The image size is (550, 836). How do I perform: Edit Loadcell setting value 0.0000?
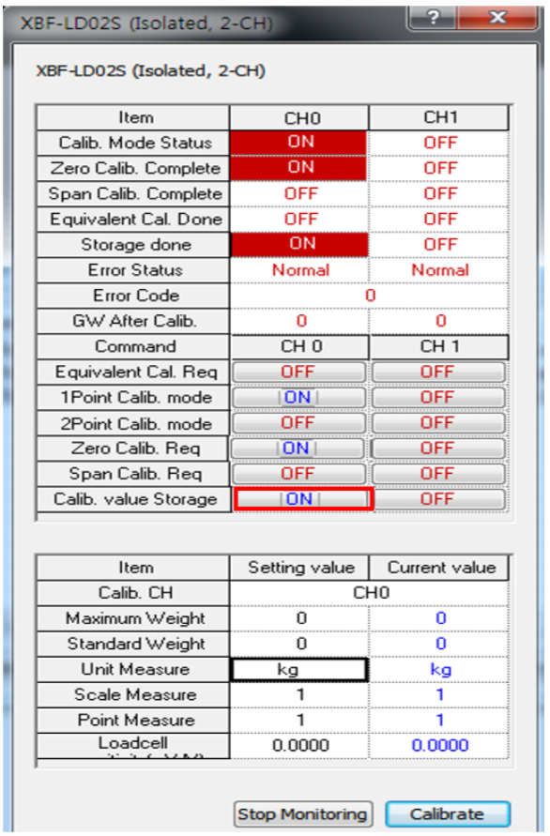coord(299,745)
